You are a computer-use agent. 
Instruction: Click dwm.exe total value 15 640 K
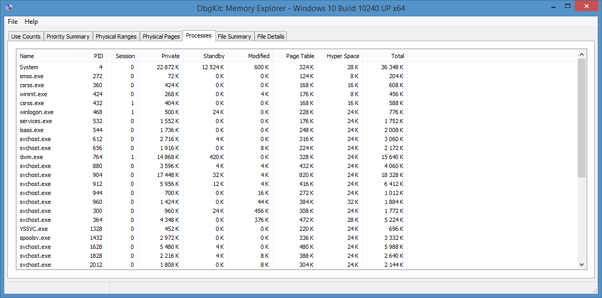(x=392, y=157)
